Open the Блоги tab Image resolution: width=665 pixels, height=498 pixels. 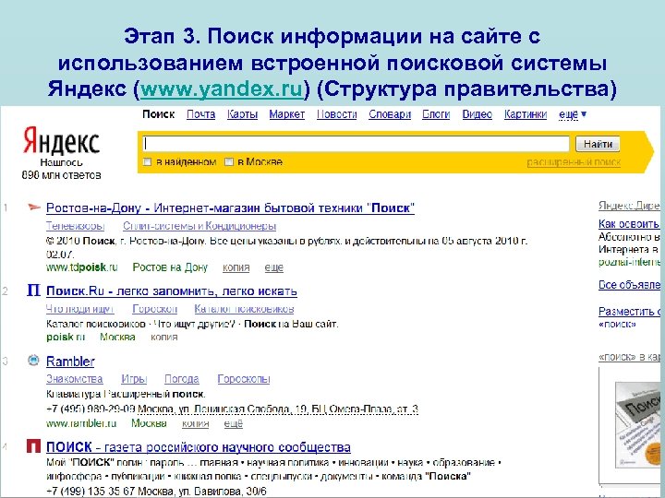tap(436, 114)
